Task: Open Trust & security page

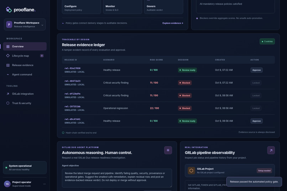Action: [x=25, y=103]
